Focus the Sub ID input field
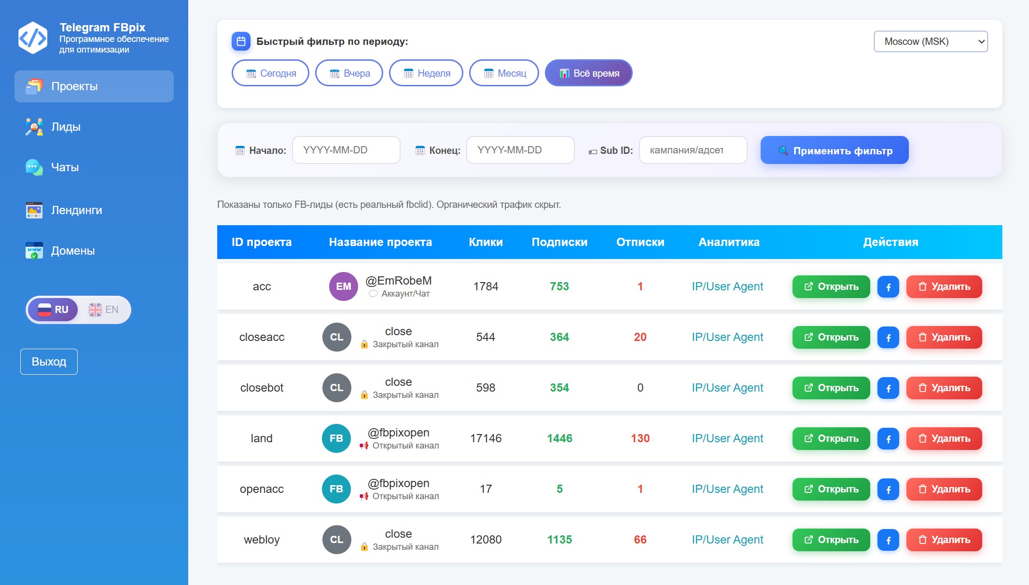The width and height of the screenshot is (1029, 585). 693,150
